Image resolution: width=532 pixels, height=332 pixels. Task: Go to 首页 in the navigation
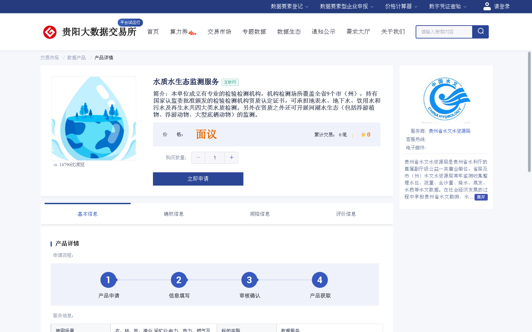point(153,32)
